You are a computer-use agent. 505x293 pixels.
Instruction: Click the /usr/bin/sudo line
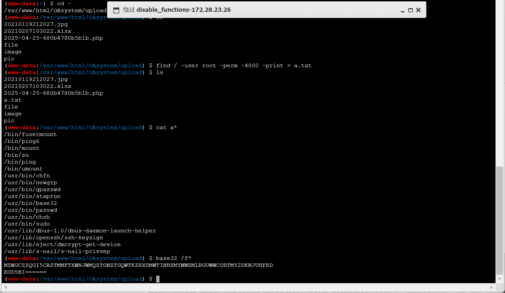click(x=27, y=224)
